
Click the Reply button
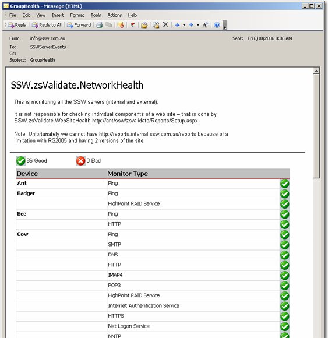(x=17, y=25)
